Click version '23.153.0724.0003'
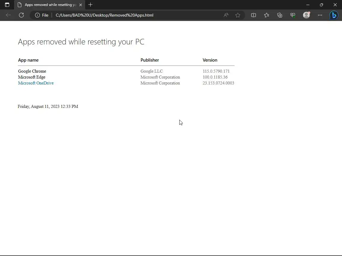 [218, 83]
